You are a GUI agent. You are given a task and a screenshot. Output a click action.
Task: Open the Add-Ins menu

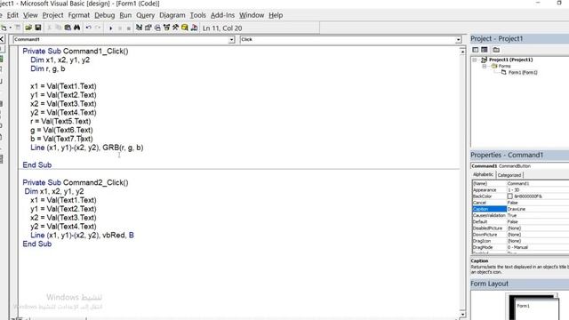[x=222, y=15]
